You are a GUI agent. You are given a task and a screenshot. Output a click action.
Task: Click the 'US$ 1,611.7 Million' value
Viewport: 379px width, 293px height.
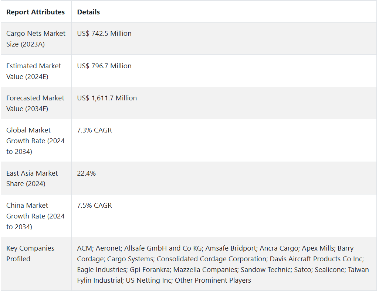[107, 98]
